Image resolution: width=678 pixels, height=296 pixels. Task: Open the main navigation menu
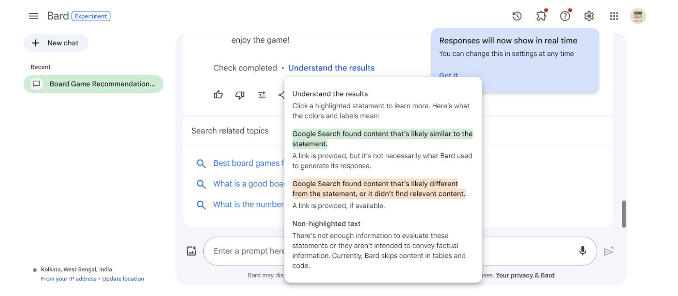pos(33,16)
